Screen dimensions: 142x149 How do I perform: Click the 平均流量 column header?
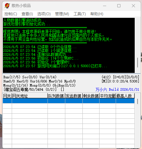coord(108,96)
